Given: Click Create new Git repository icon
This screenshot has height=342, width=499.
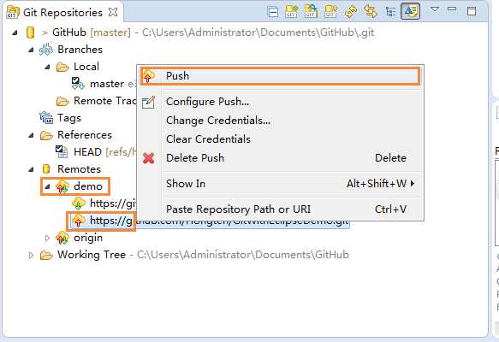Looking at the screenshot, I should click(330, 12).
